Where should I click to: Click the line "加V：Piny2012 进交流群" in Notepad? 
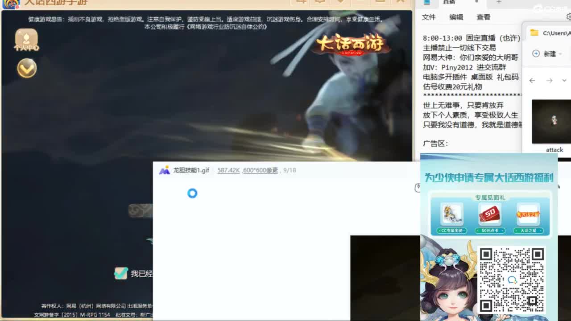point(464,67)
